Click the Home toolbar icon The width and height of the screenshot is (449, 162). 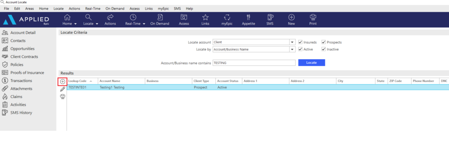pyautogui.click(x=67, y=17)
